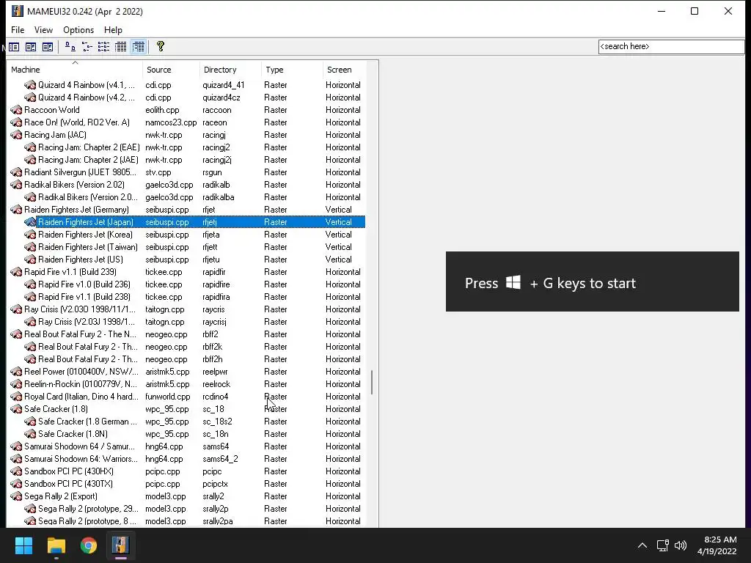Click the sort arrow above Machine column
This screenshot has width=751, height=563.
[75, 63]
